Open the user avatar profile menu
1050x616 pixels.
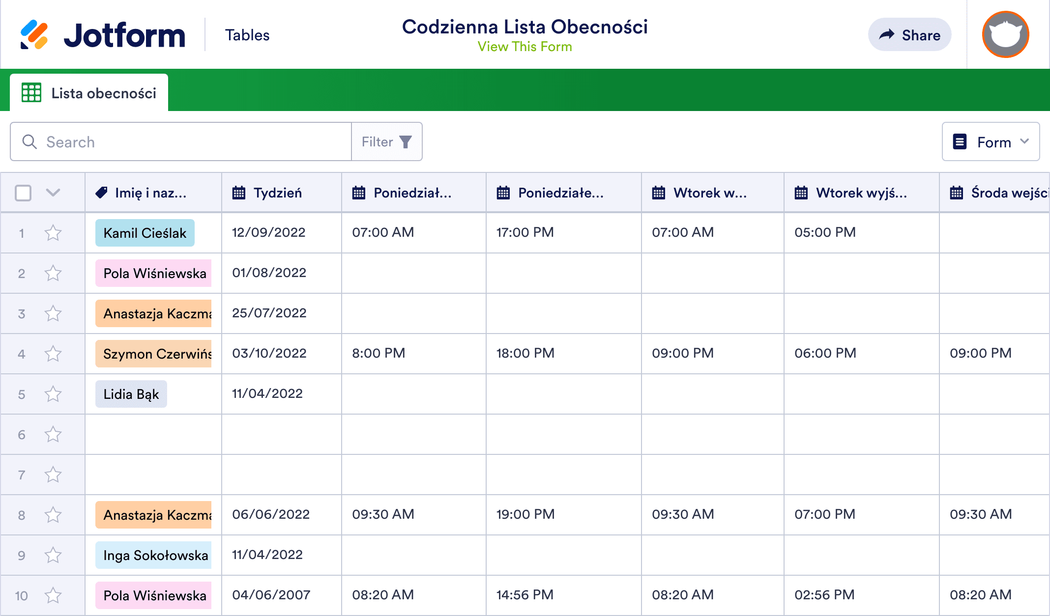click(x=1005, y=34)
